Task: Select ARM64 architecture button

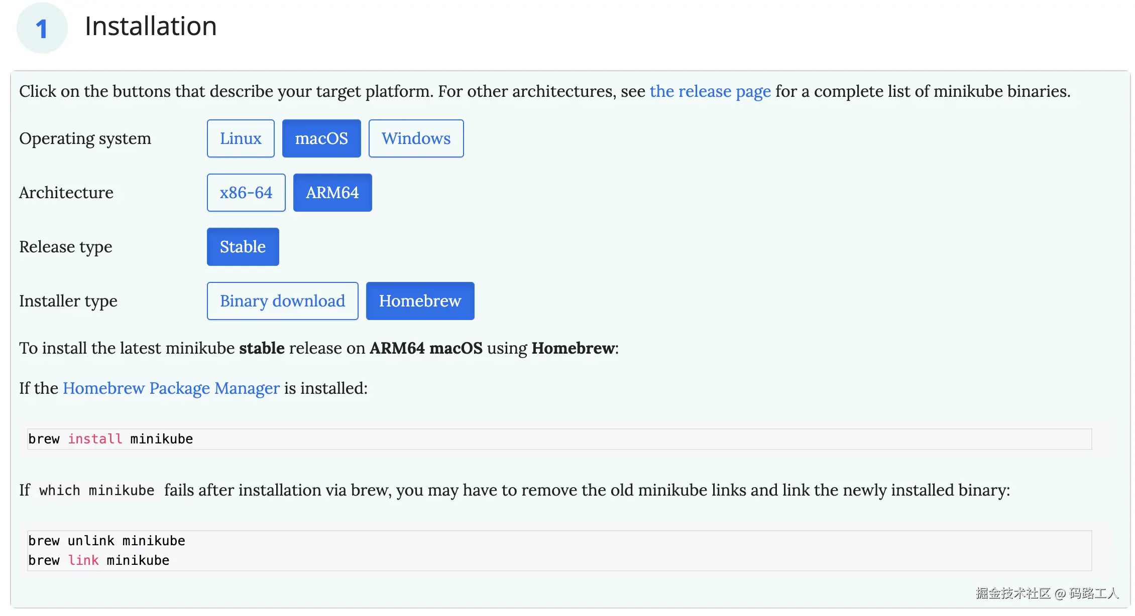Action: tap(332, 193)
